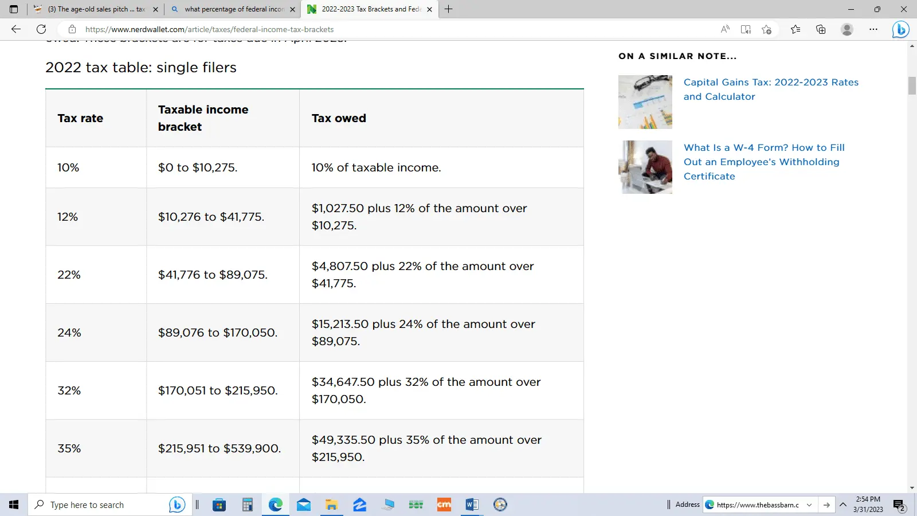Go back to the previous page
Screen dimensions: 917x516
click(x=16, y=29)
